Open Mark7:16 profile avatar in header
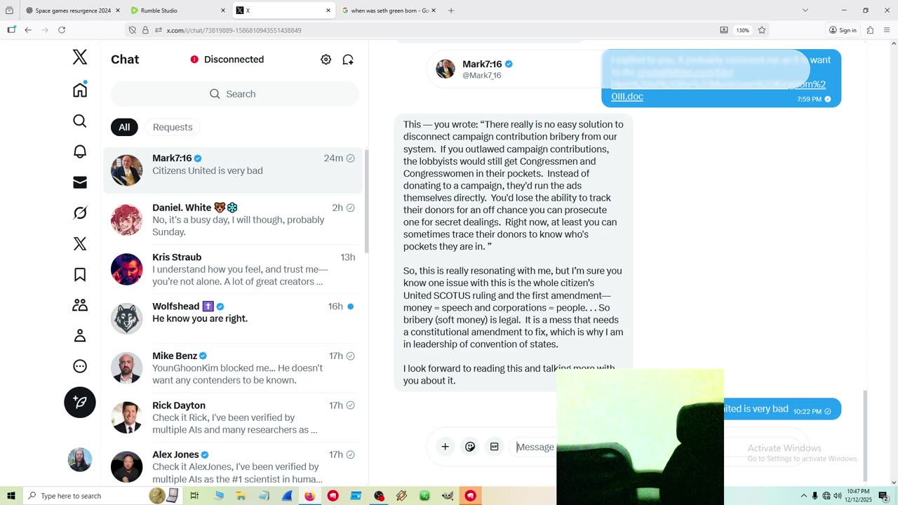Viewport: 898px width, 505px height. point(445,69)
